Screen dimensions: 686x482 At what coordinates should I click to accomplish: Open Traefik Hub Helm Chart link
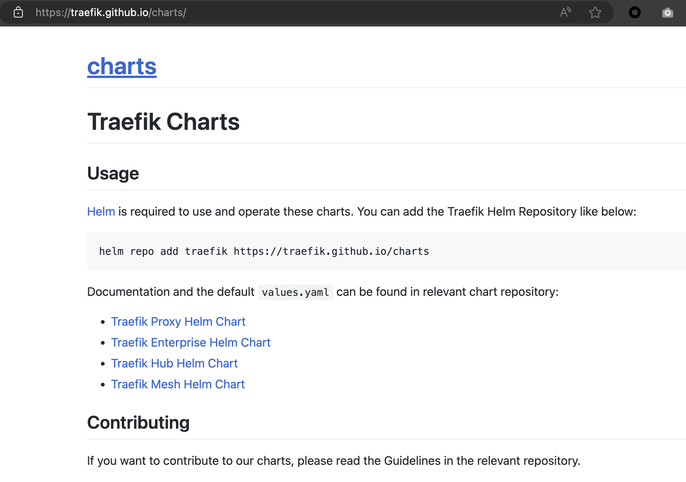coord(174,363)
